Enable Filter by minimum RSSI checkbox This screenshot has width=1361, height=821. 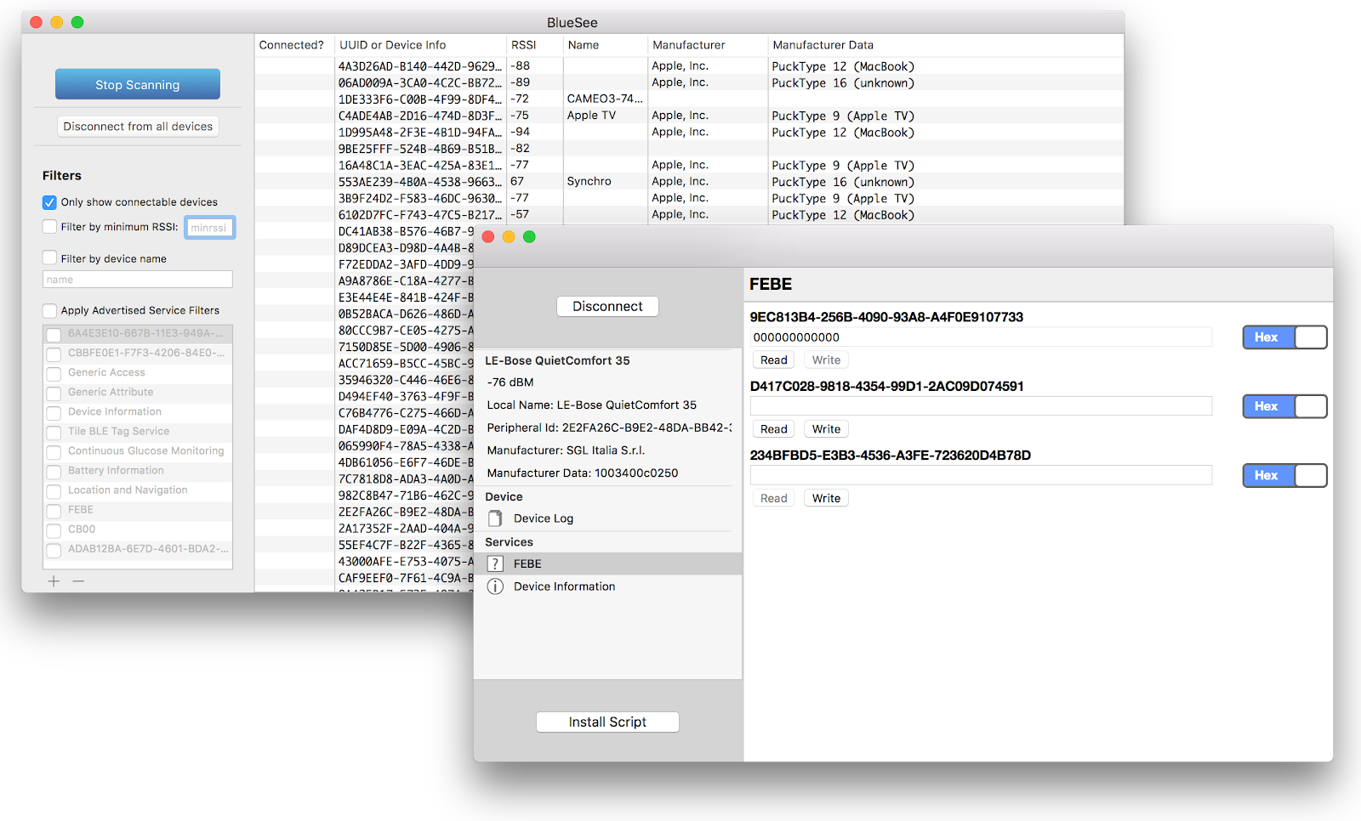tap(49, 227)
